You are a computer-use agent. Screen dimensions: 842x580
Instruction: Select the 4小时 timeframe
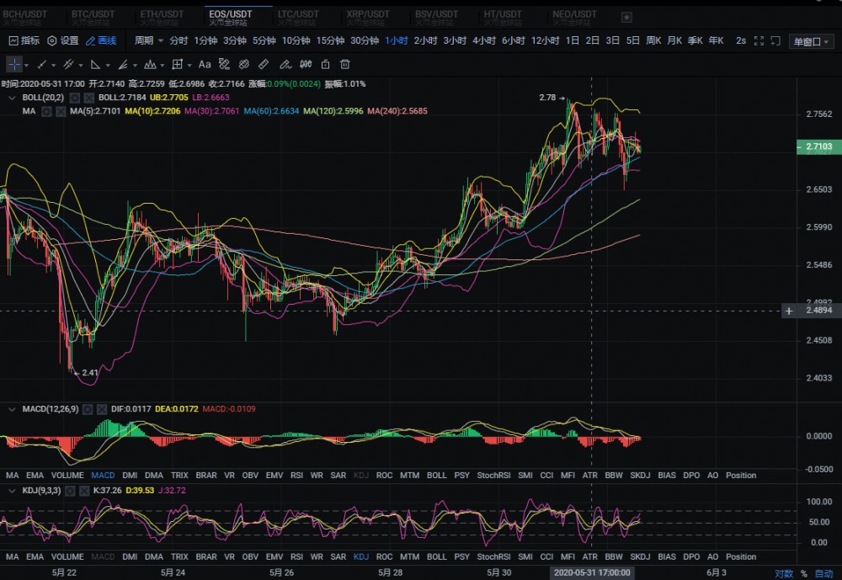484,40
